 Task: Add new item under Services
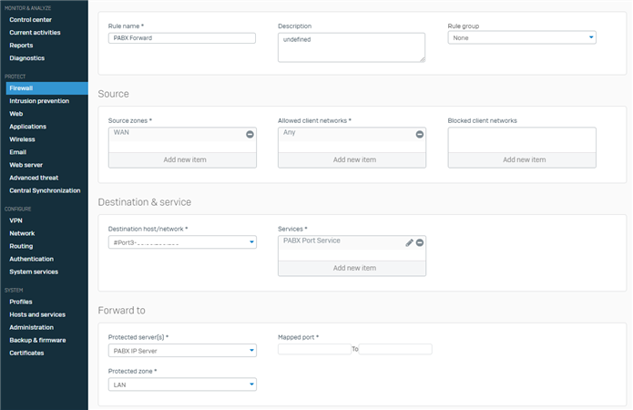[352, 268]
